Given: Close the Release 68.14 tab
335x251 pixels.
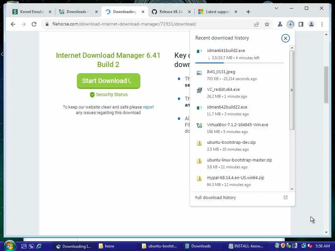Looking at the screenshot, I should pyautogui.click(x=189, y=12).
